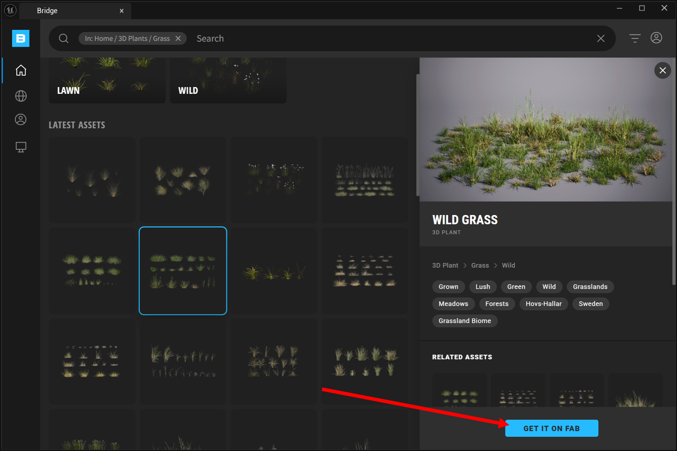Screen dimensions: 677x451
Task: Open the white-flowered grass asset thumbnail
Action: click(274, 180)
